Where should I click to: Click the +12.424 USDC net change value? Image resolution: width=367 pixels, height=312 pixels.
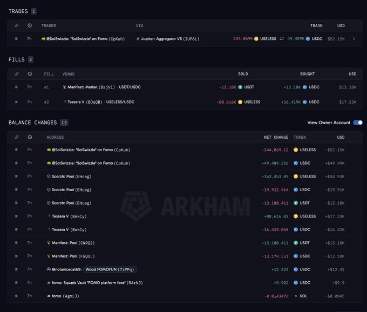[x=280, y=269]
